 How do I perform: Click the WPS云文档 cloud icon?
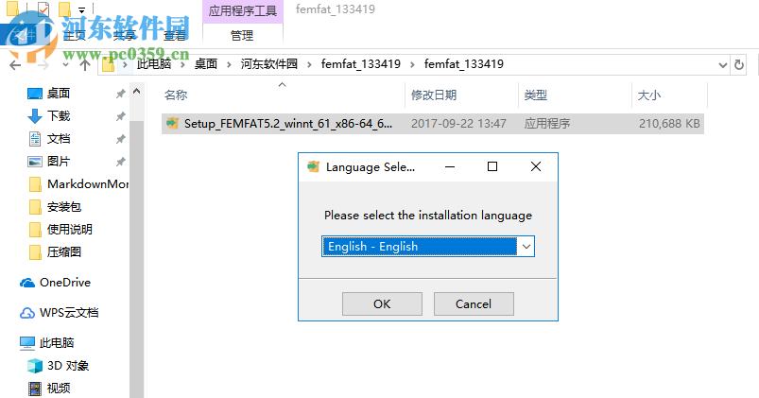[27, 313]
